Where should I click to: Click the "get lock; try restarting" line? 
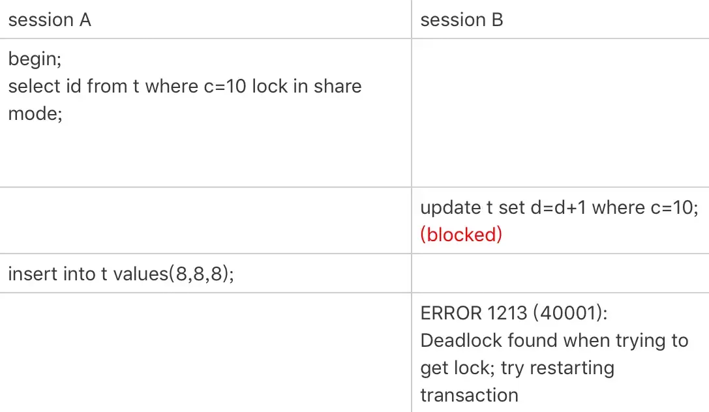click(517, 368)
